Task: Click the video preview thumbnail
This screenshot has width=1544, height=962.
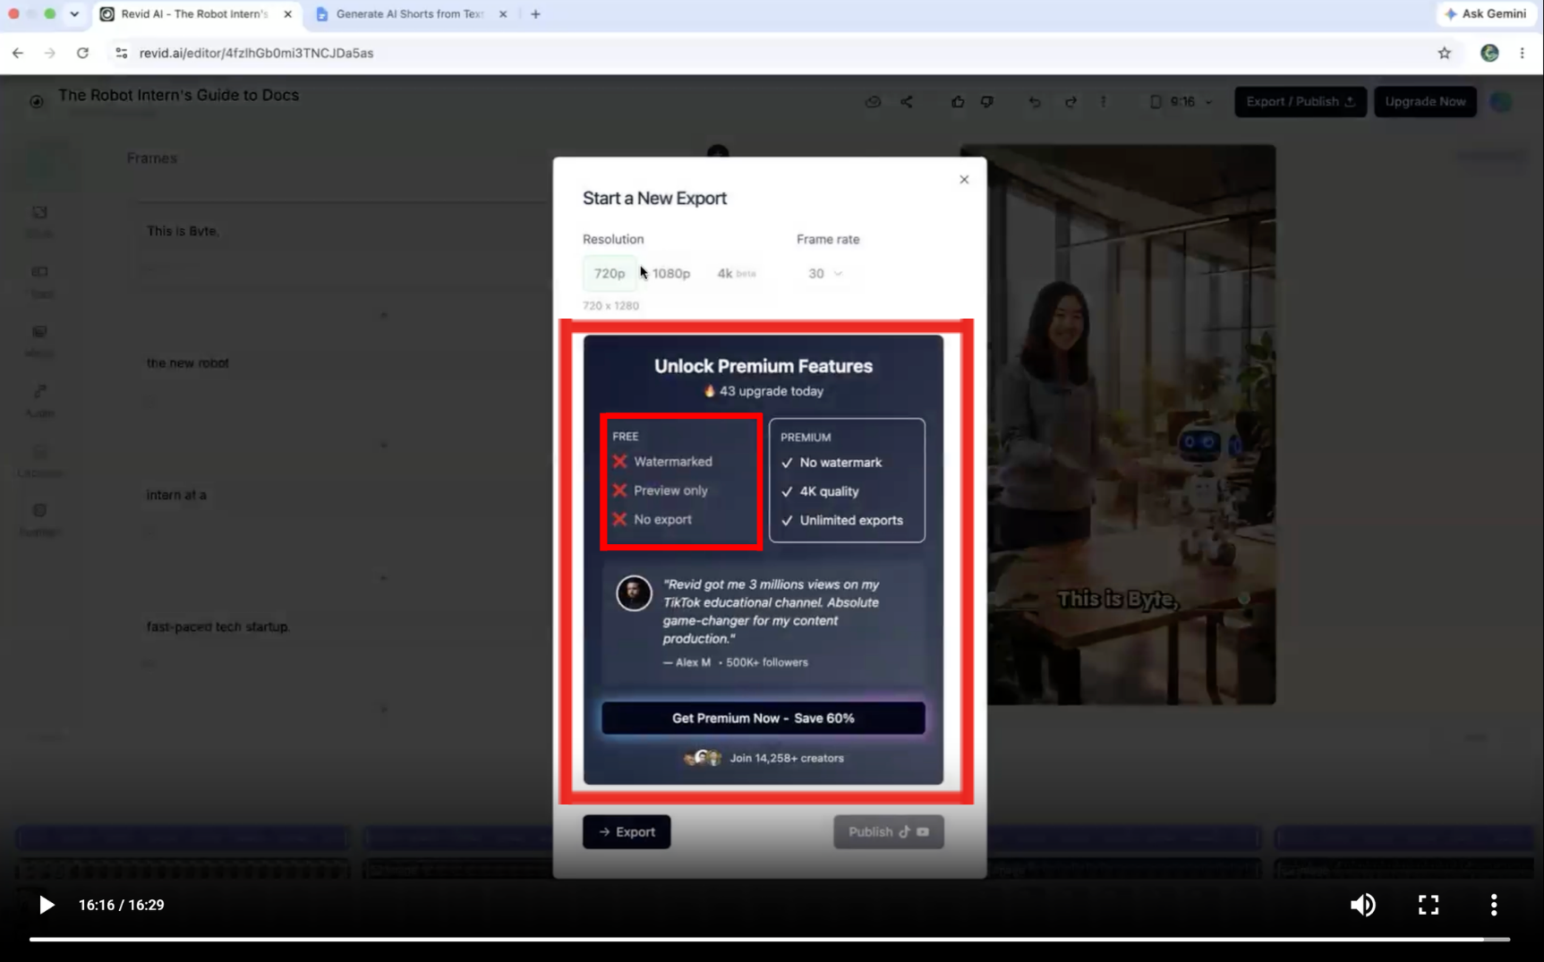Action: click(1118, 425)
